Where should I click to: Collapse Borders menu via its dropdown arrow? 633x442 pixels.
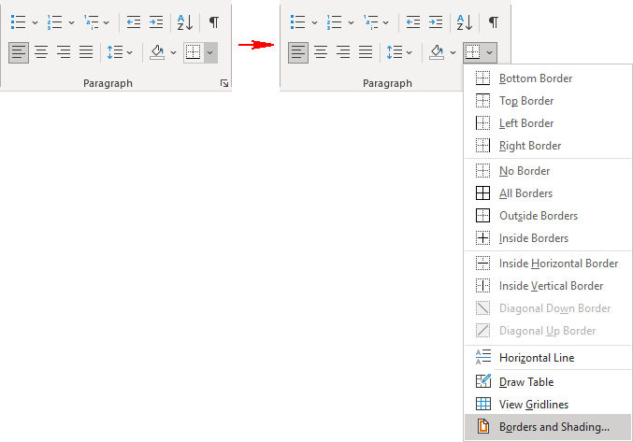click(490, 52)
